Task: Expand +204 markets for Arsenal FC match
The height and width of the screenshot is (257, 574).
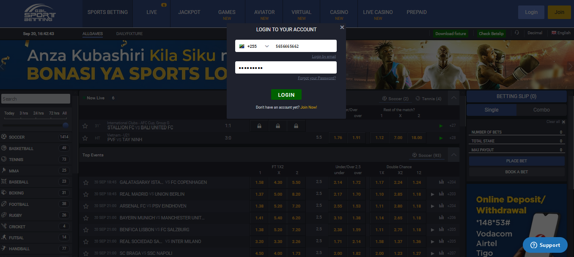Action: 452,206
